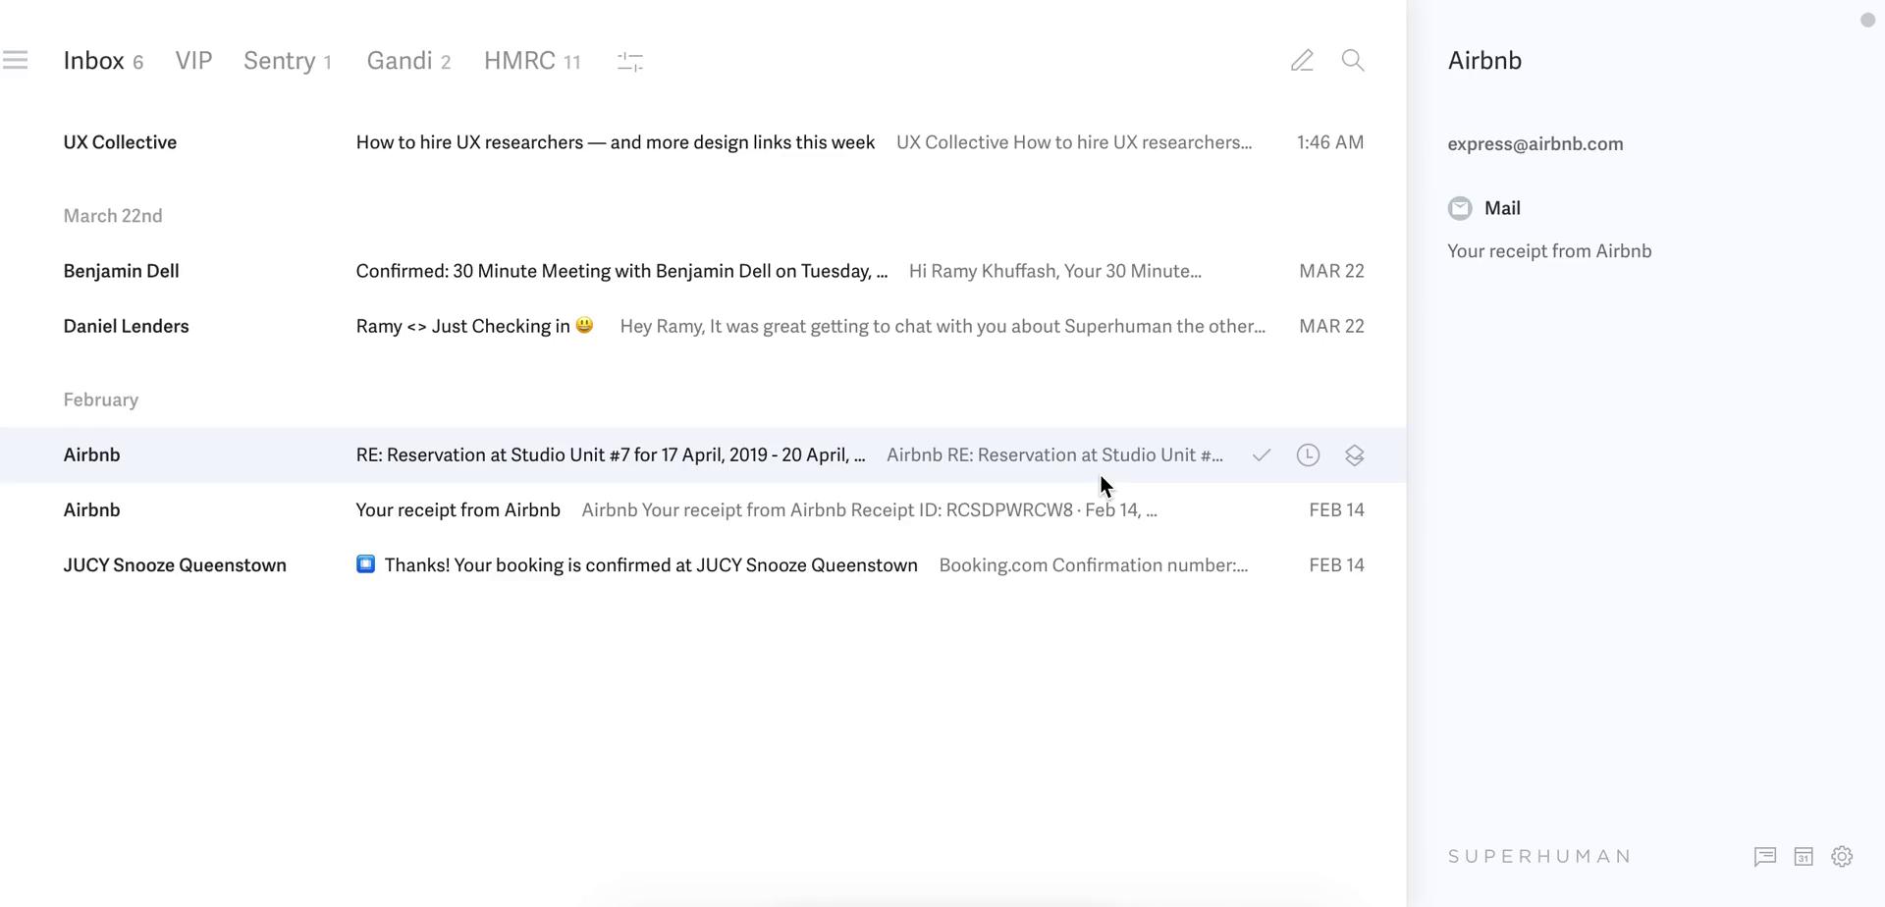Open the chat feedback icon at bottom right
The height and width of the screenshot is (907, 1885).
click(x=1765, y=857)
